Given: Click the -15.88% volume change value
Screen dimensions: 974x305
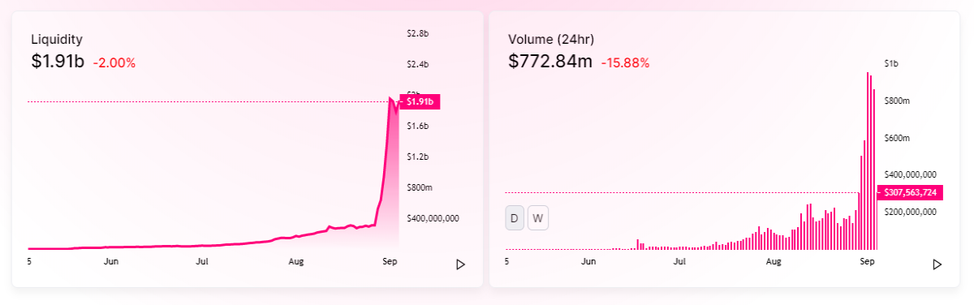Looking at the screenshot, I should point(625,62).
